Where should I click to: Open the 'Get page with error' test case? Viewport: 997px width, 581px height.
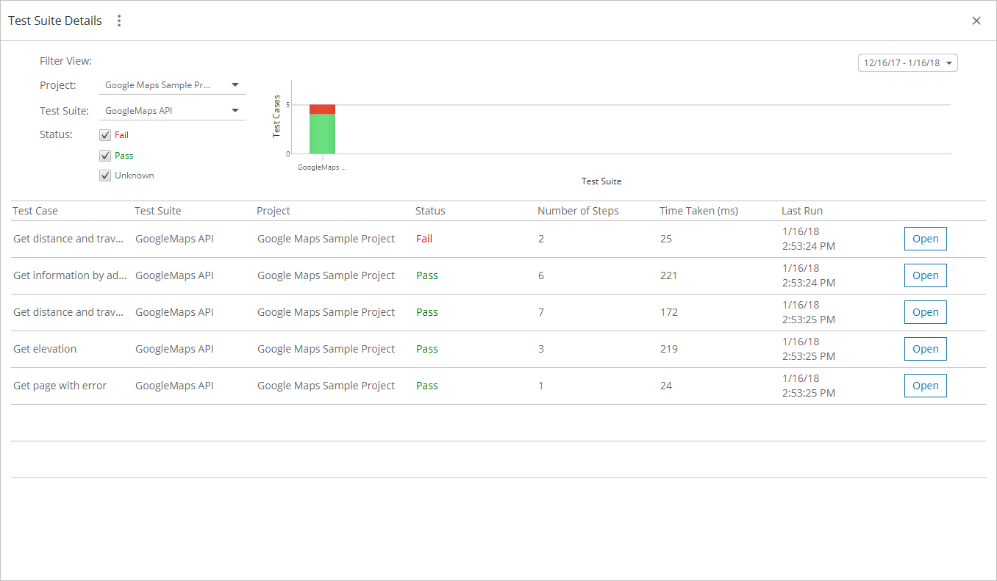[925, 385]
